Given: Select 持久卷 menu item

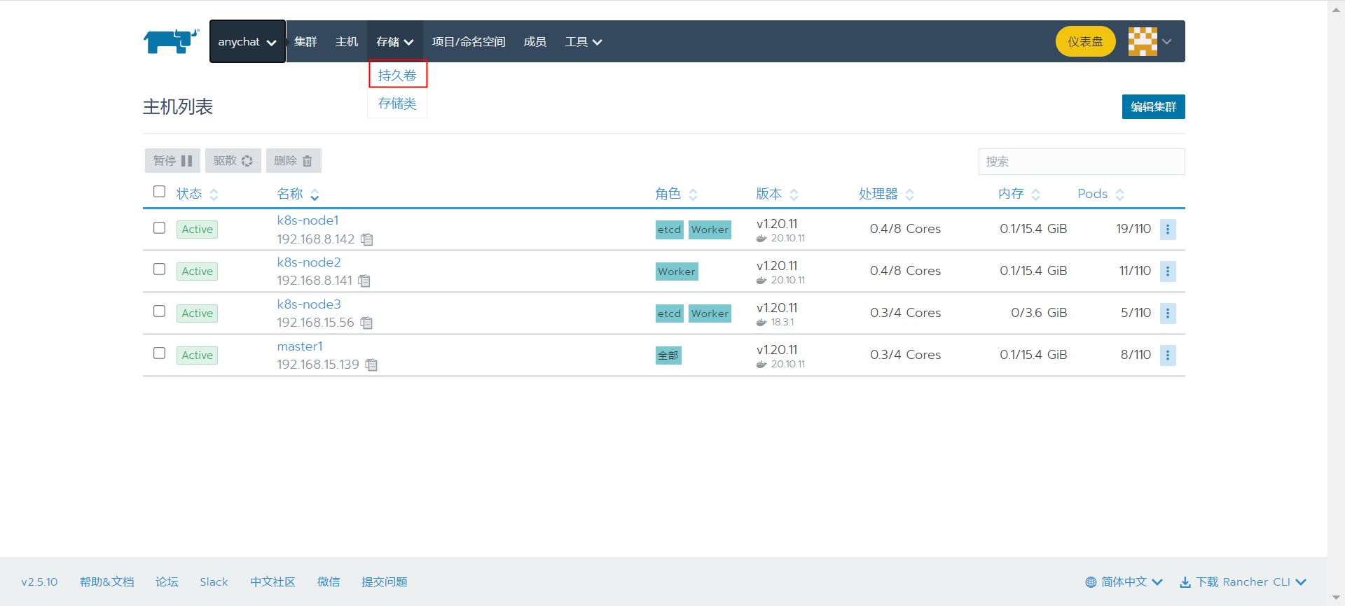Looking at the screenshot, I should tap(397, 76).
